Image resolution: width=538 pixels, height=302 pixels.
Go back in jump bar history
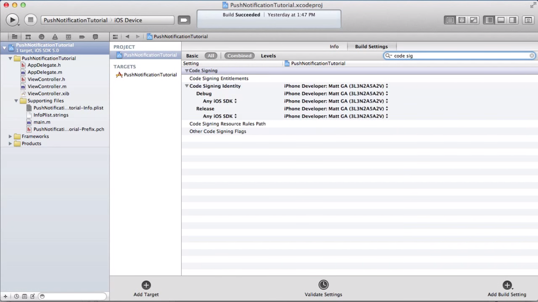click(x=127, y=37)
